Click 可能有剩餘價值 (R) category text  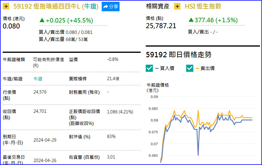point(48,63)
